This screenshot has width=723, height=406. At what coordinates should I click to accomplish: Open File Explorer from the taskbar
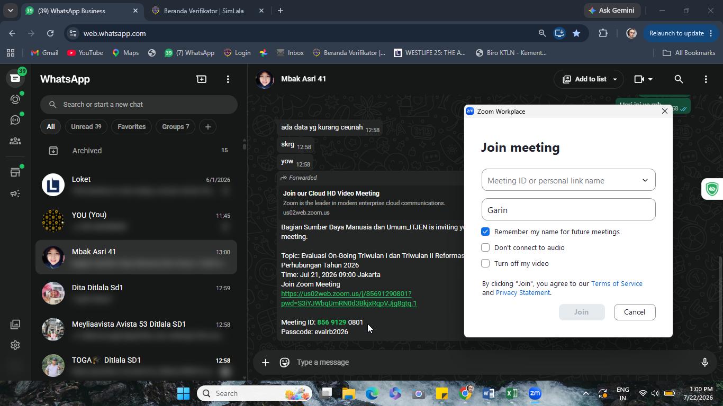(x=349, y=393)
